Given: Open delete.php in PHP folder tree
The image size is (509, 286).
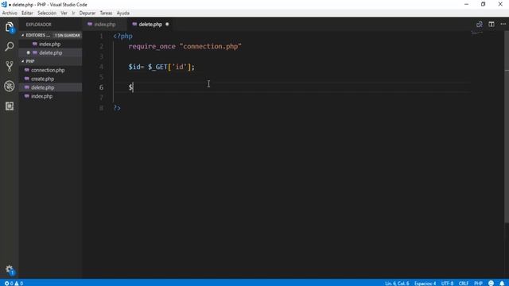Looking at the screenshot, I should pyautogui.click(x=42, y=87).
